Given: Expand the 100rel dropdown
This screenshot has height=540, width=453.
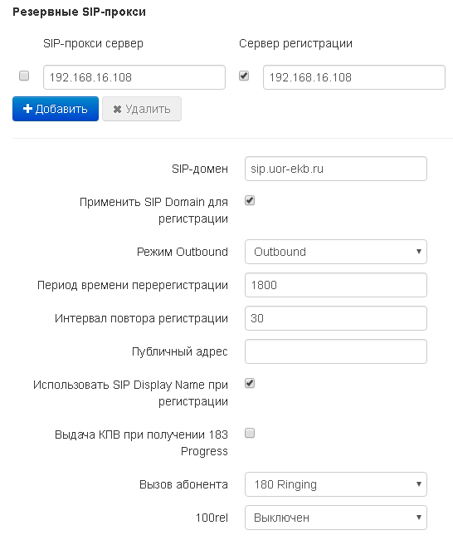Looking at the screenshot, I should pyautogui.click(x=336, y=518).
